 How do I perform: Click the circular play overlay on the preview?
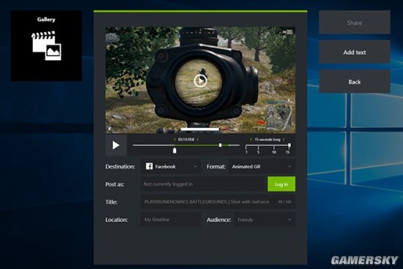pyautogui.click(x=200, y=81)
